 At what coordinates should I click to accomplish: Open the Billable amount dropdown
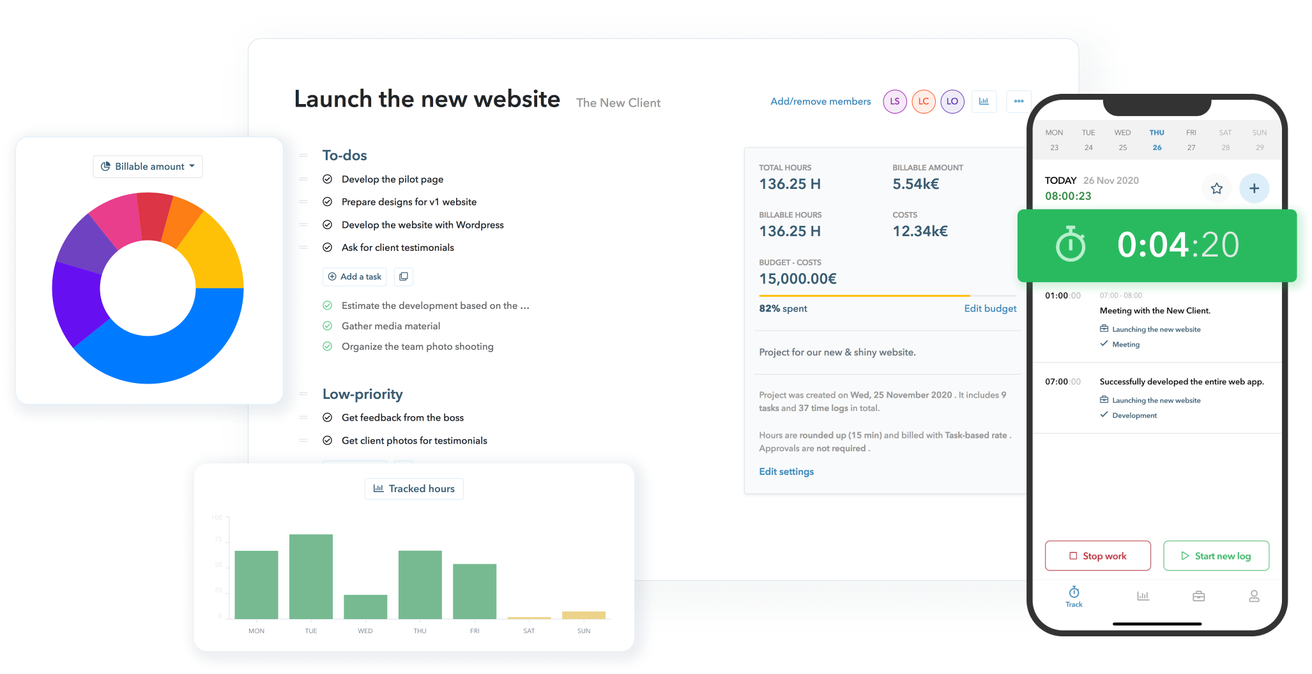point(148,167)
